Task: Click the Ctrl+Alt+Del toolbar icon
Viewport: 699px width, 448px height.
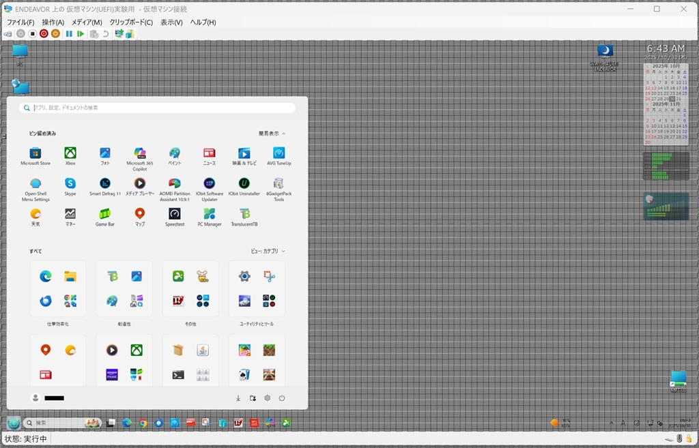Action: point(8,34)
